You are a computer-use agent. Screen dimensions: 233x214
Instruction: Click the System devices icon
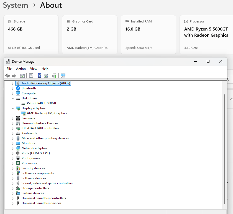pos(18,193)
